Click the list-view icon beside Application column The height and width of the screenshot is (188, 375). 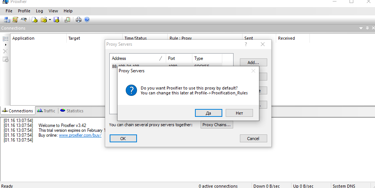tap(5, 39)
